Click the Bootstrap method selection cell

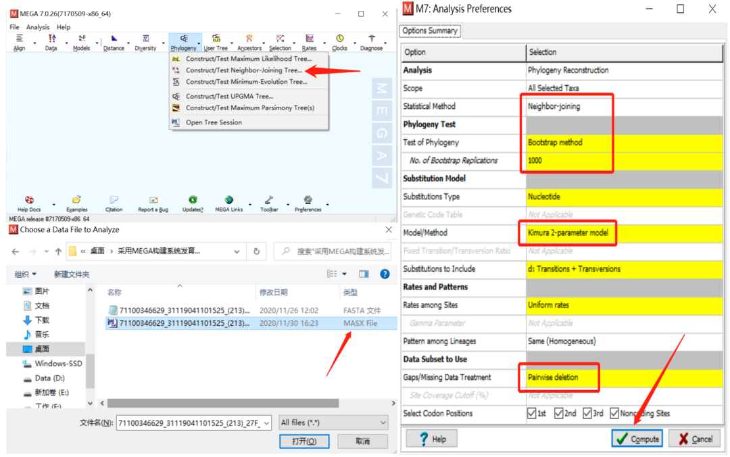[x=625, y=142]
